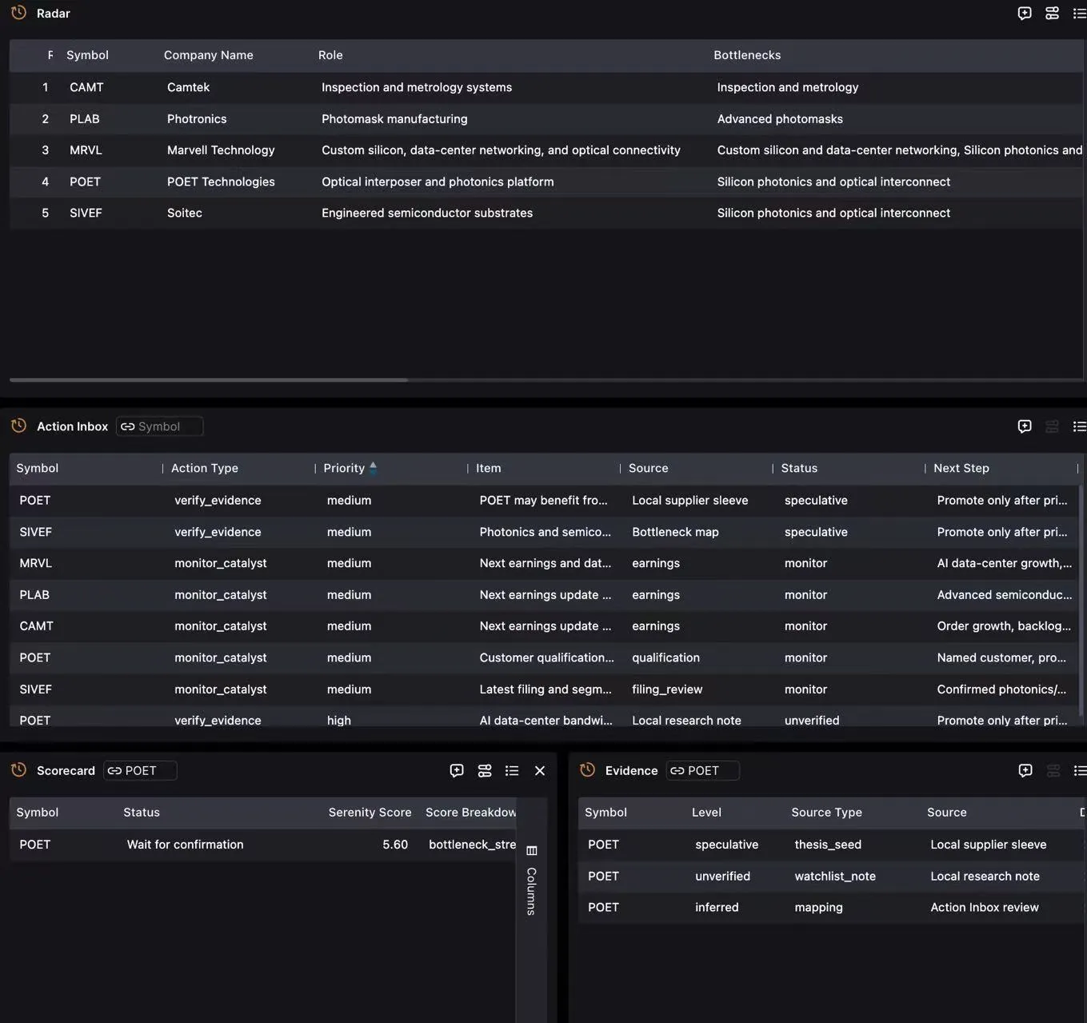The image size is (1087, 1023).
Task: Click the Scorecard Serenity Score header
Action: (x=370, y=812)
